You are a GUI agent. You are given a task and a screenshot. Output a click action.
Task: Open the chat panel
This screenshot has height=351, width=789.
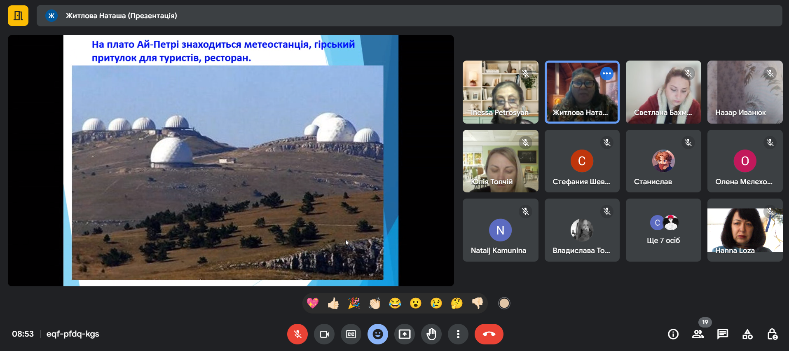click(723, 334)
